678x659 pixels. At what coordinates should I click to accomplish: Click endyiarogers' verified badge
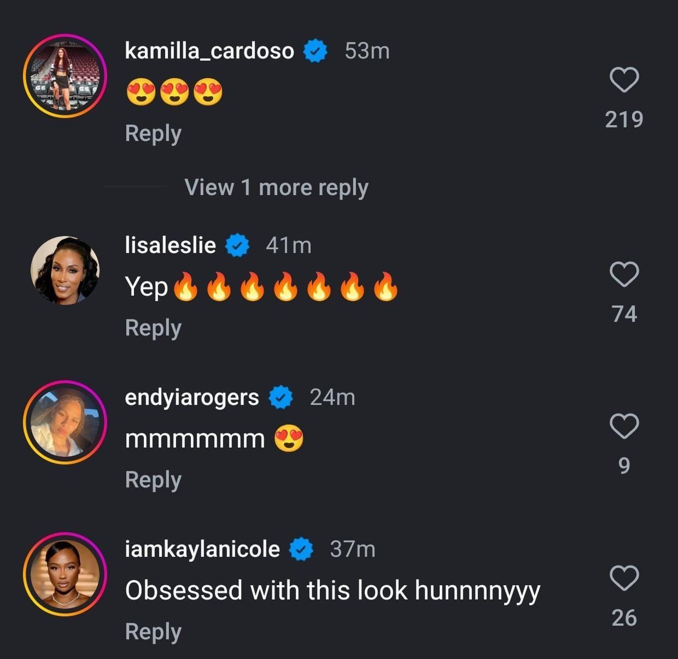pos(281,397)
